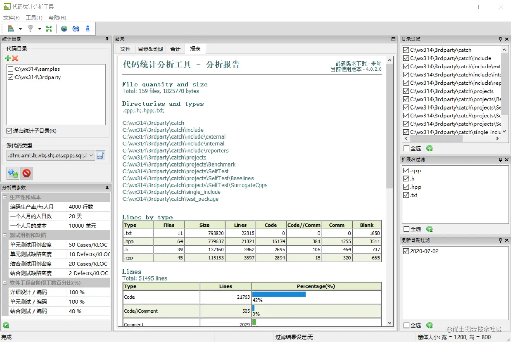Close the 目录过滤 panel
Image resolution: width=511 pixels, height=342 pixels.
click(507, 39)
